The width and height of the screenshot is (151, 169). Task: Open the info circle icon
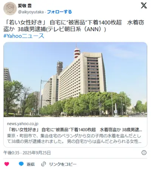coord(144,152)
